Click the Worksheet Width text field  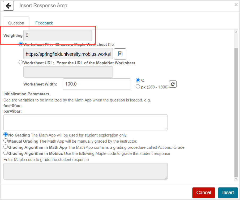pyautogui.click(x=97, y=84)
